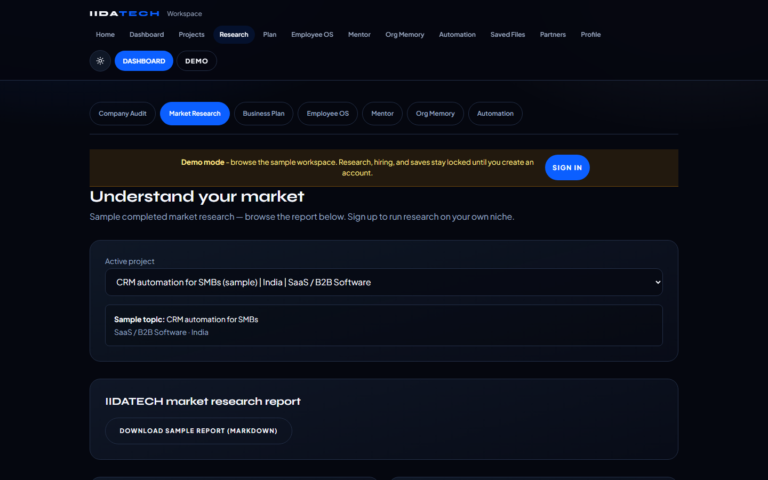Switch to the Company Audit tab
Screen dimensions: 768x480
(123, 114)
